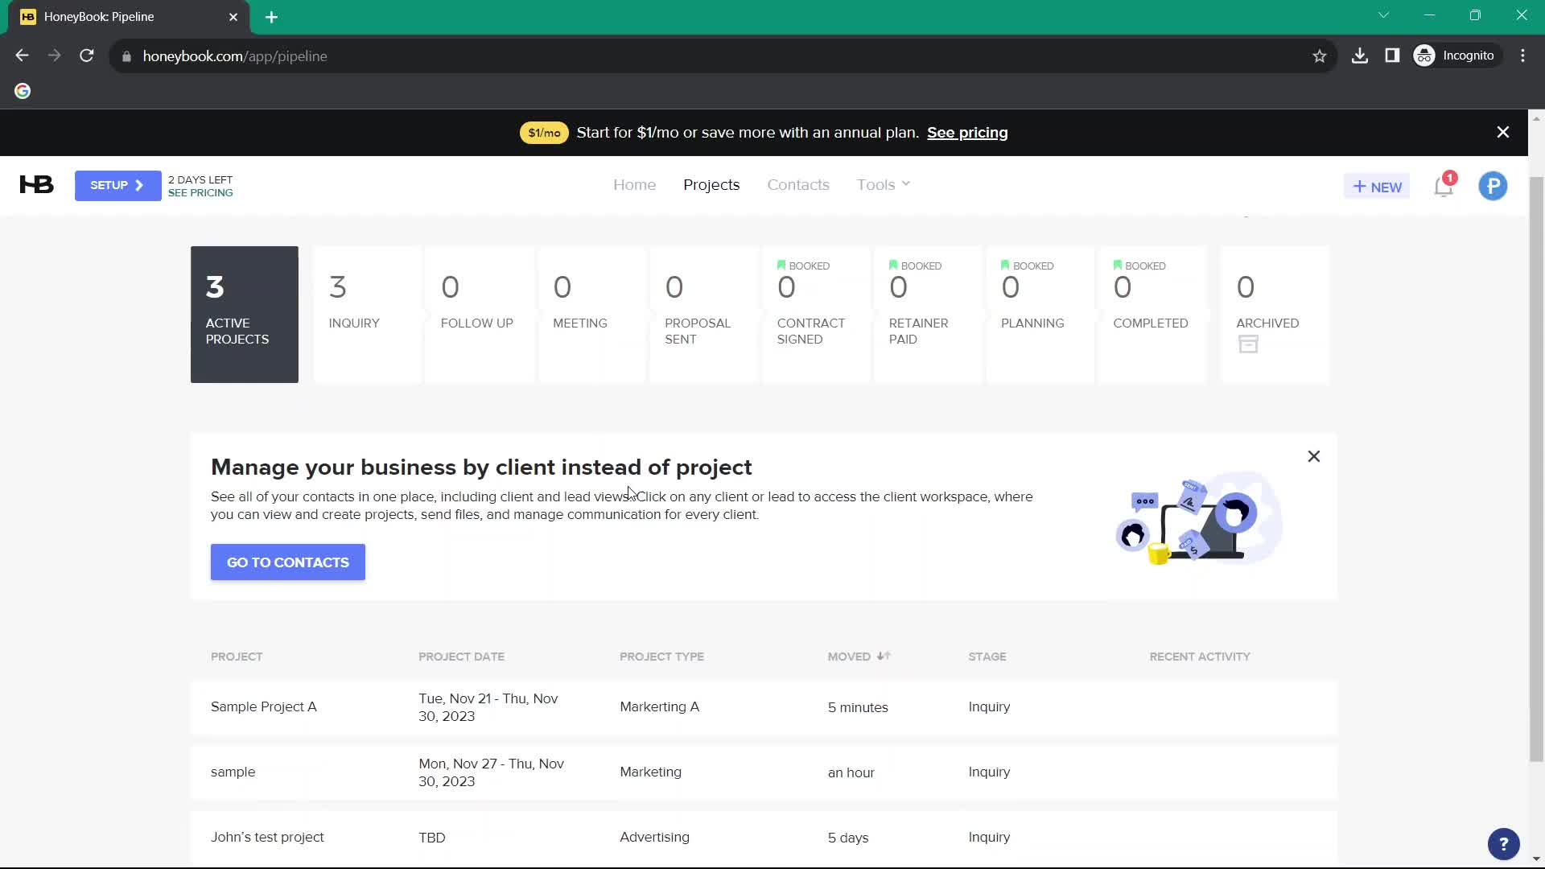1545x869 pixels.
Task: Dismiss the manage business banner
Action: point(1314,456)
